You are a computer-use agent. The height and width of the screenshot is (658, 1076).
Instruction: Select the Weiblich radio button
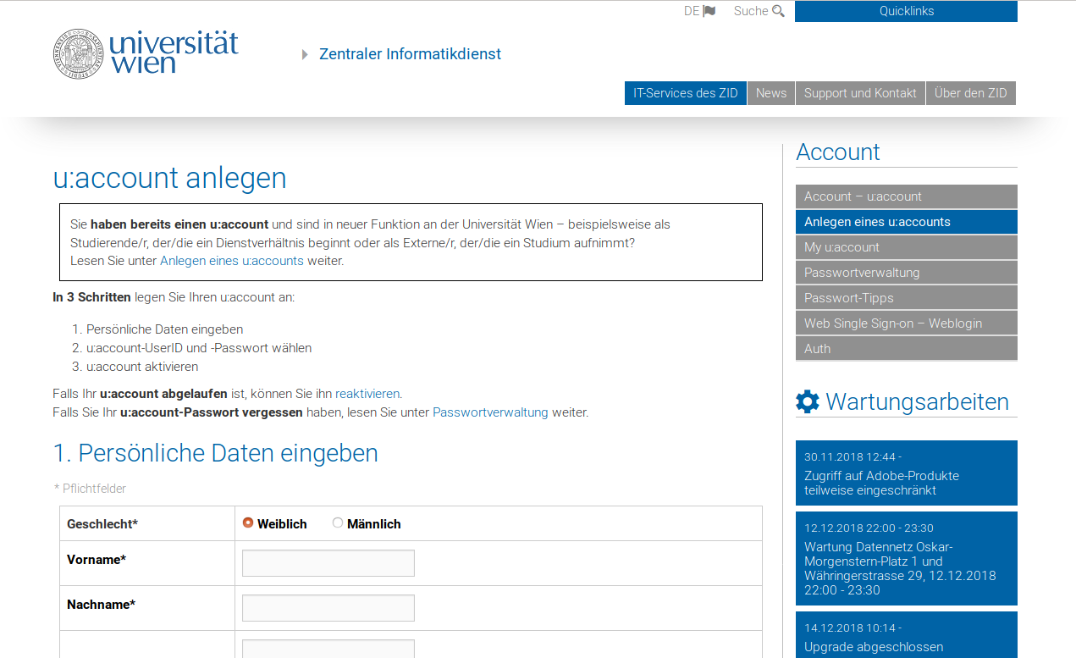(x=248, y=523)
